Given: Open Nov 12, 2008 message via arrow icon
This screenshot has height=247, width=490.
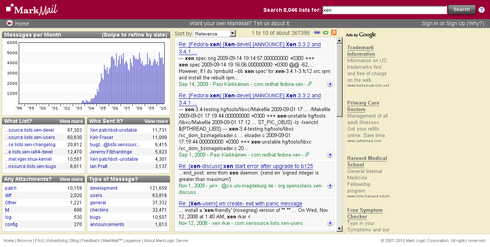Looking at the screenshot, I should [x=330, y=223].
